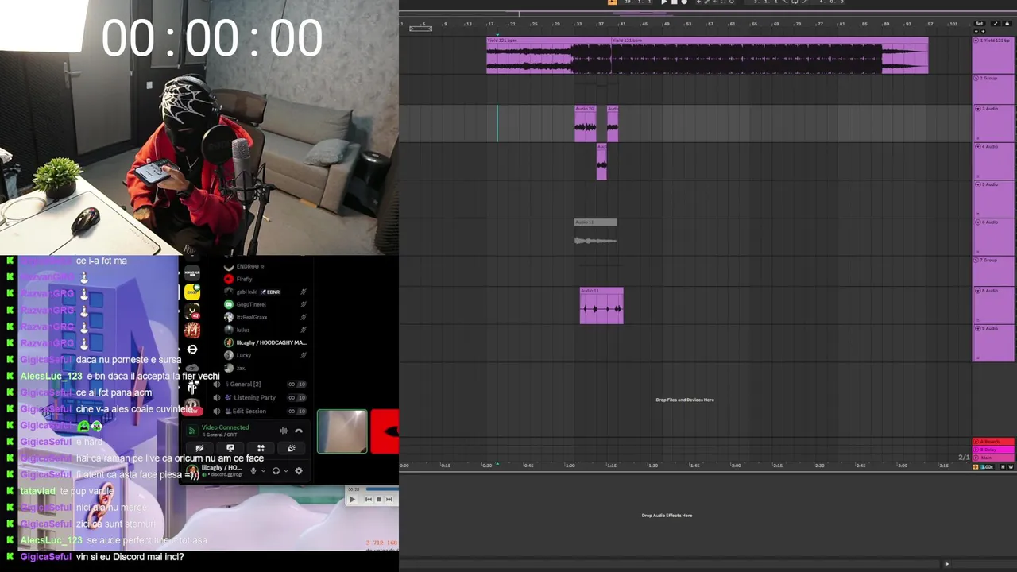This screenshot has height=572, width=1017.
Task: Unfold the 3 Audio track
Action: click(977, 109)
